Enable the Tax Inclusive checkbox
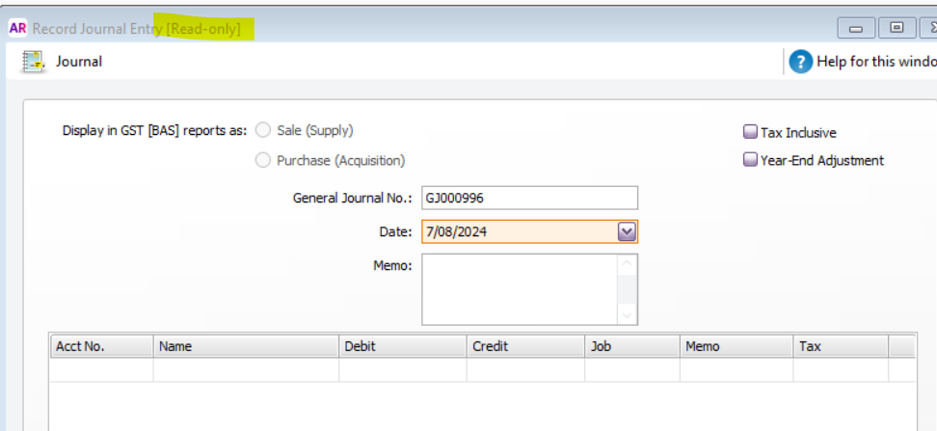937x431 pixels. [x=750, y=133]
